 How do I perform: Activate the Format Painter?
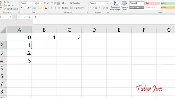[x=11, y=9]
